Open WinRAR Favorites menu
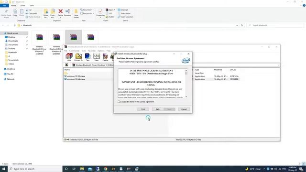Image resolution: width=306 pixels, height=172 pixels. click(92, 51)
